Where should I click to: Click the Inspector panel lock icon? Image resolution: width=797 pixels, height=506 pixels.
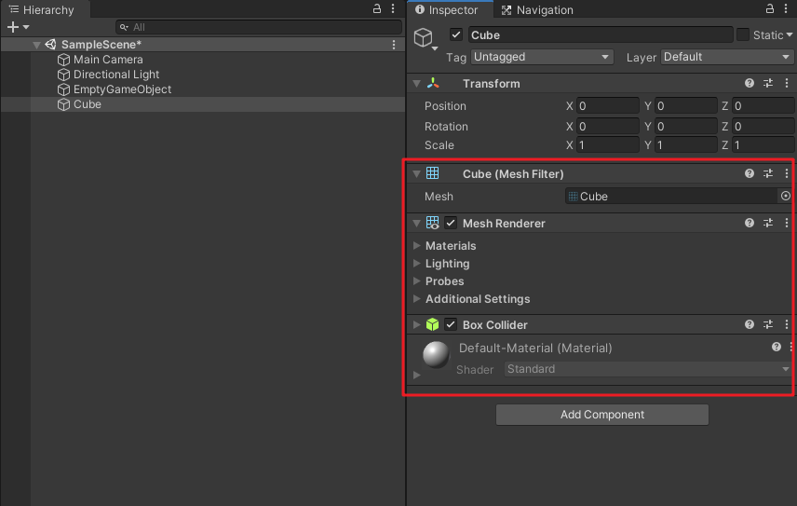(770, 8)
